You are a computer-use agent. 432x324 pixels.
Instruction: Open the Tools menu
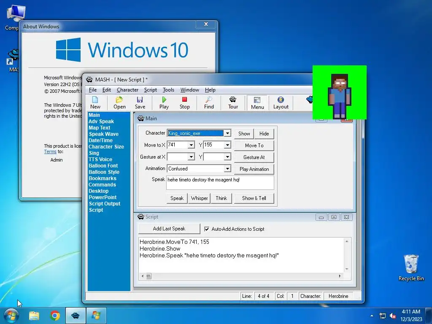(x=168, y=90)
